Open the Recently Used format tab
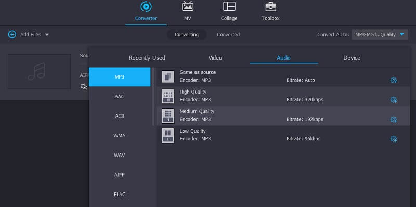 pyautogui.click(x=147, y=58)
